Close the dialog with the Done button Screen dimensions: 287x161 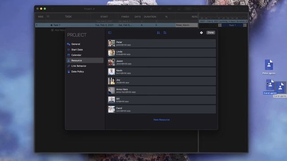[211, 33]
